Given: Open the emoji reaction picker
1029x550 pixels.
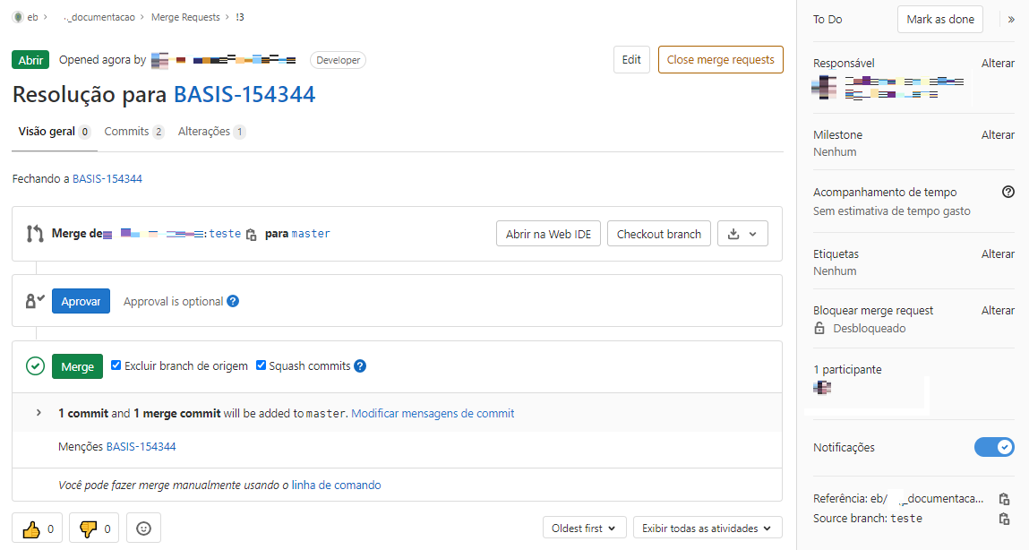Looking at the screenshot, I should click(x=143, y=528).
